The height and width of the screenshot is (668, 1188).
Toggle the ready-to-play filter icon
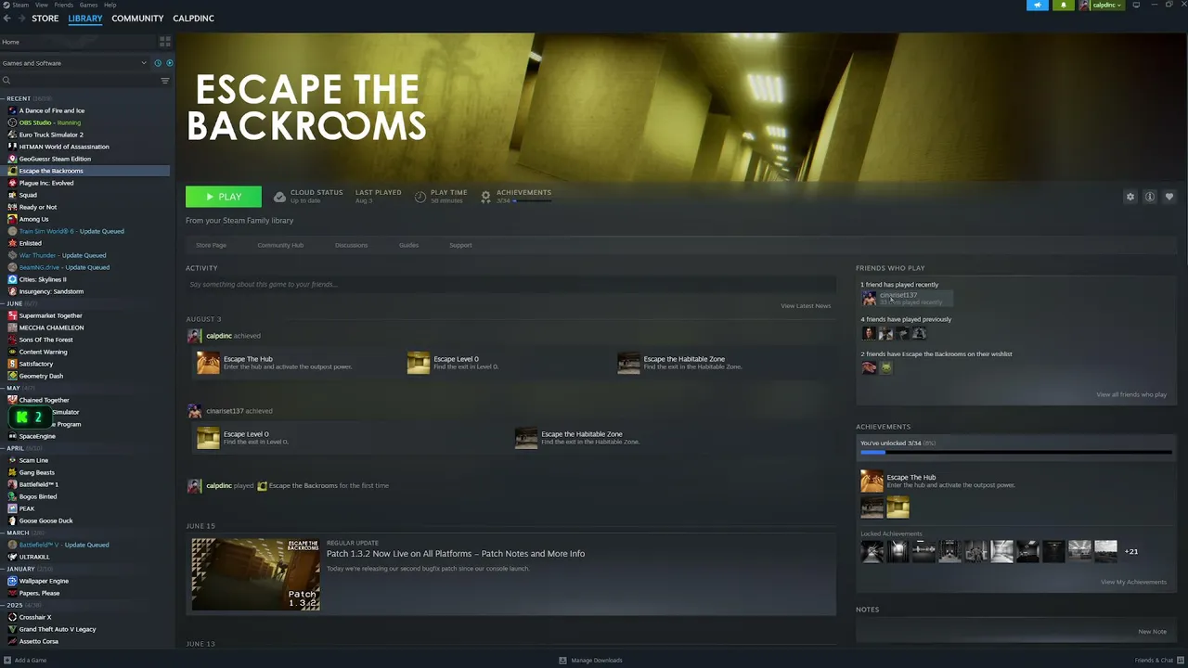tap(170, 63)
